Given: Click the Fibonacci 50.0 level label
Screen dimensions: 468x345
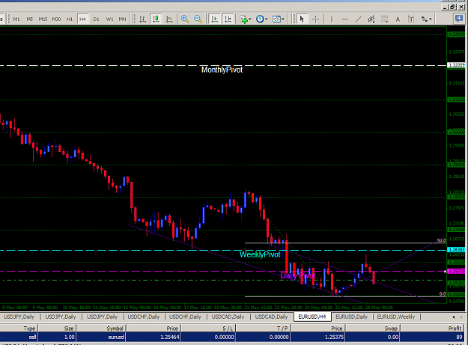Looking at the screenshot, I should tap(441, 240).
